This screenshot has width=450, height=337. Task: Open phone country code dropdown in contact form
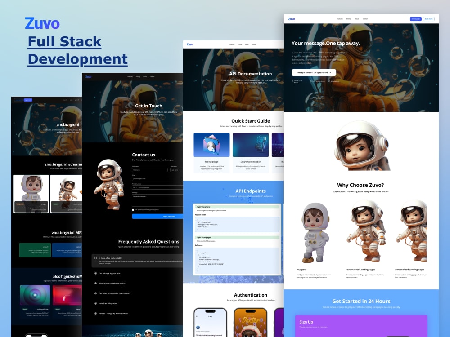tap(135, 187)
